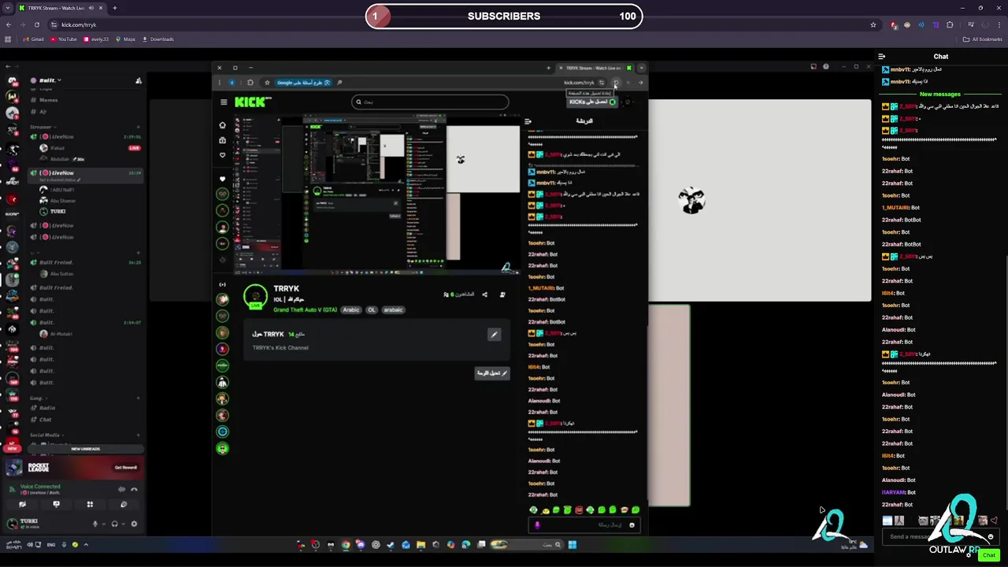Reload the kick.com/trryk page in outer Chrome
Screen dimensions: 1008x567
[x=36, y=24]
